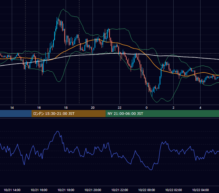The width and height of the screenshot is (219, 193).
Task: Click the 10/22 00:00 date label
Action: coord(147,190)
